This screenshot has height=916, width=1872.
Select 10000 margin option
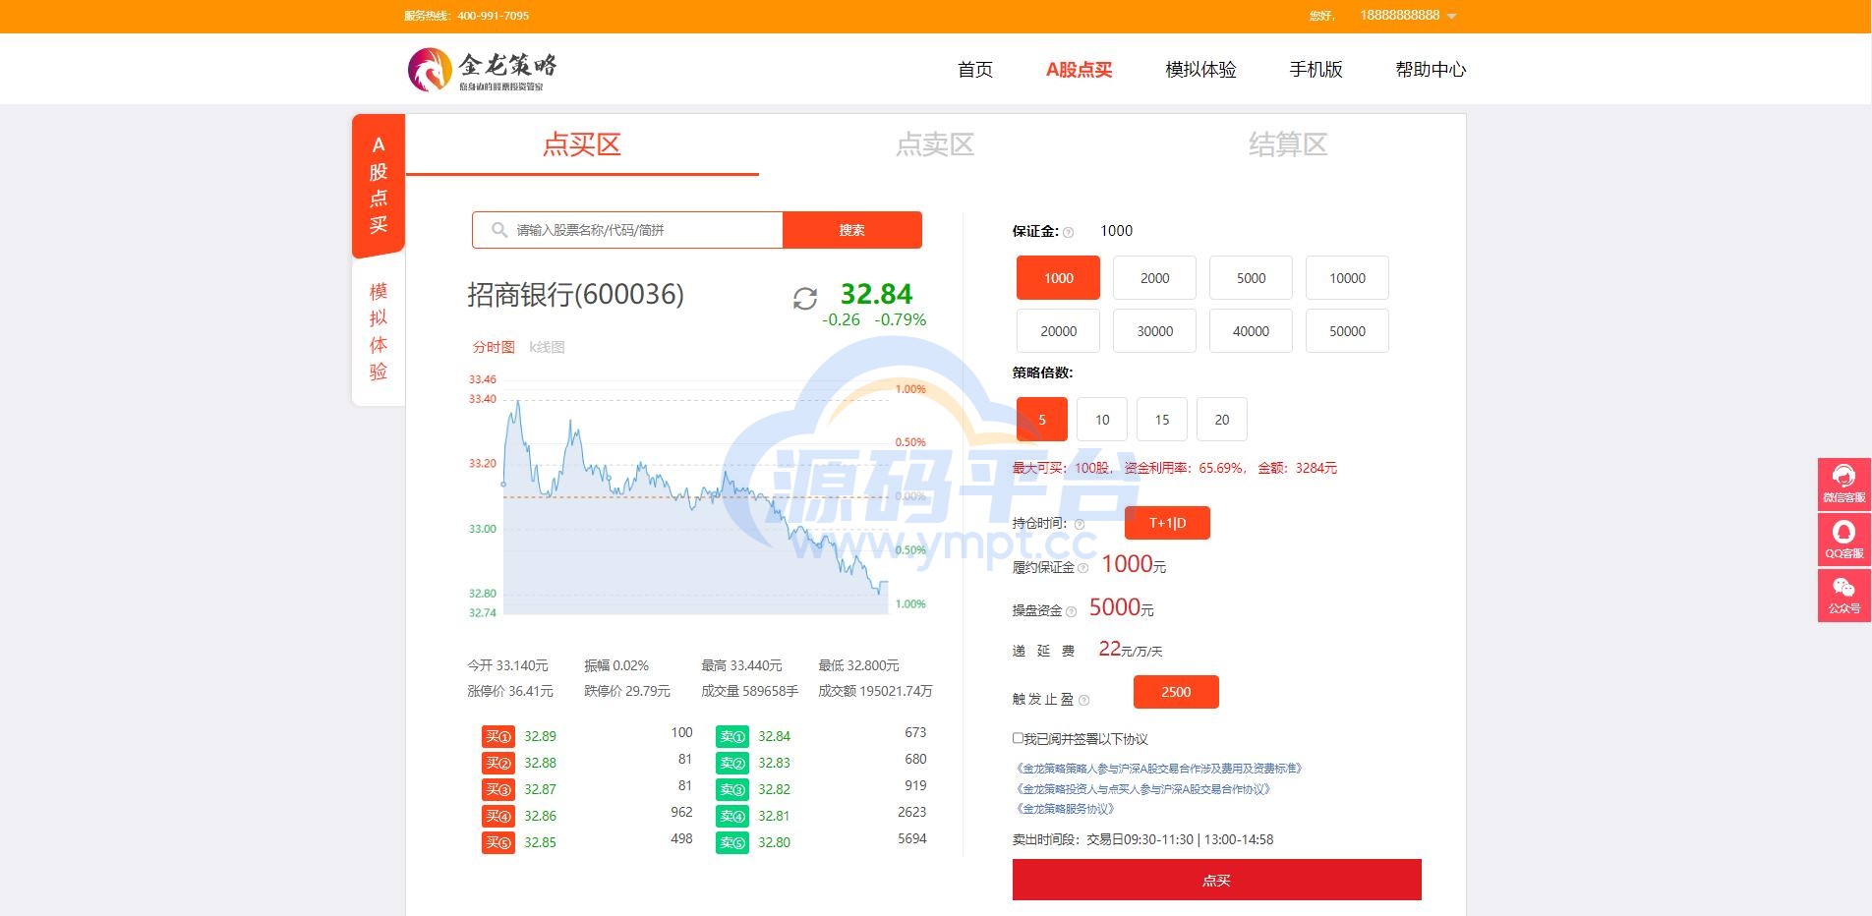tap(1347, 278)
